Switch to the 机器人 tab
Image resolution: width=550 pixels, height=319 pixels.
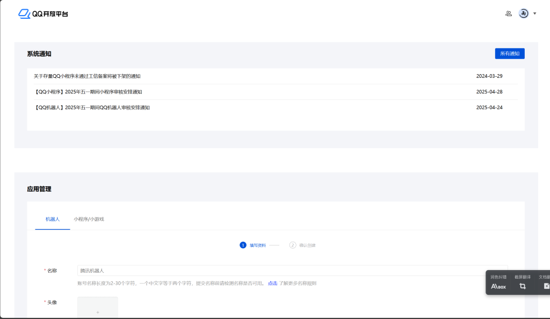[53, 219]
